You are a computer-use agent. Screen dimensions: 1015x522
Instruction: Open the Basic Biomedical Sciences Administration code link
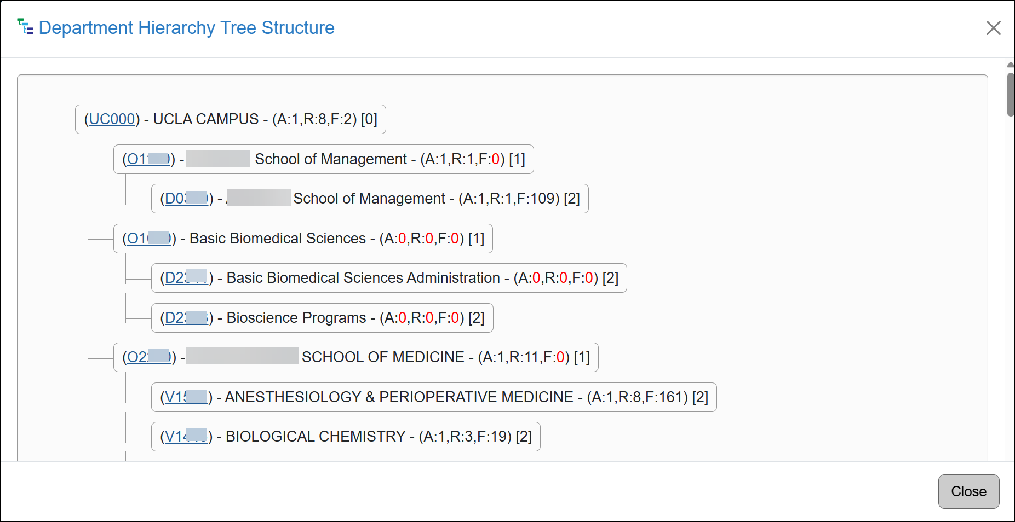coord(185,277)
